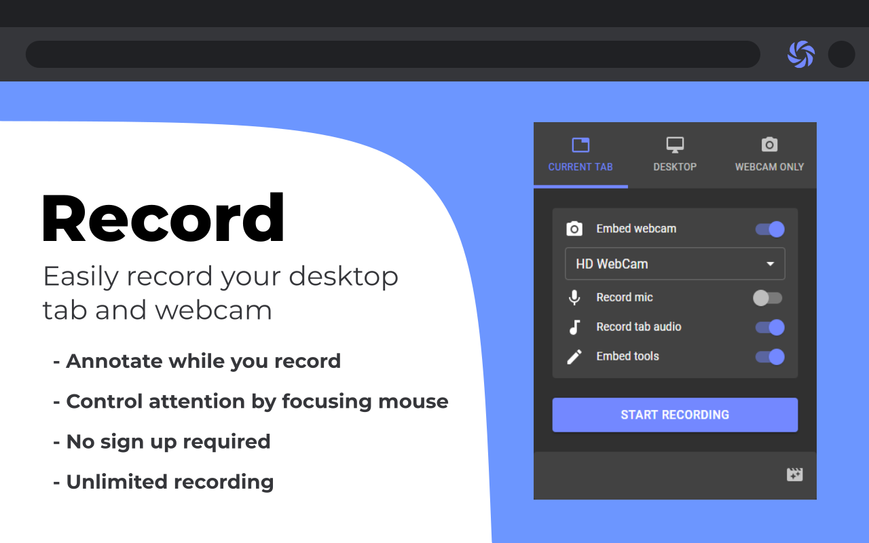Click the "Embed webcam" label
869x543 pixels.
(x=636, y=229)
